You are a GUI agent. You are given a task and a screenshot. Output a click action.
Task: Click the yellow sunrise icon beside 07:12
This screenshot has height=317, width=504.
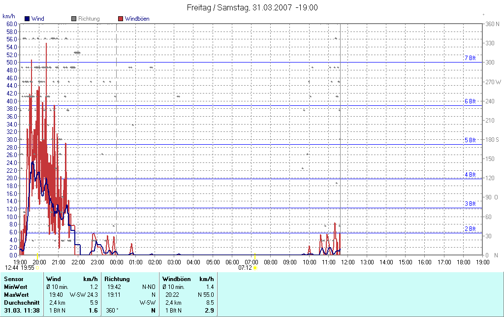[x=255, y=268]
